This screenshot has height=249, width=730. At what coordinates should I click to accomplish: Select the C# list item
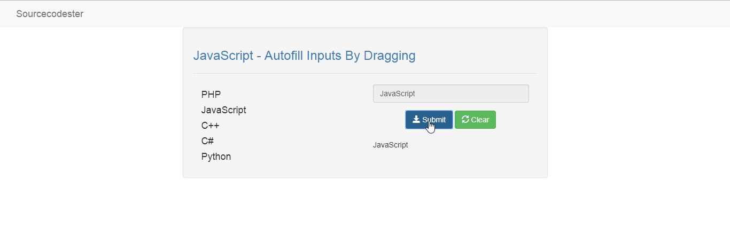(x=208, y=141)
